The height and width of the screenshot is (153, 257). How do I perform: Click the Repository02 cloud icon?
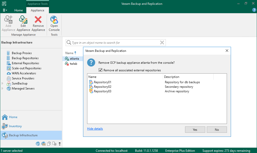point(91,87)
